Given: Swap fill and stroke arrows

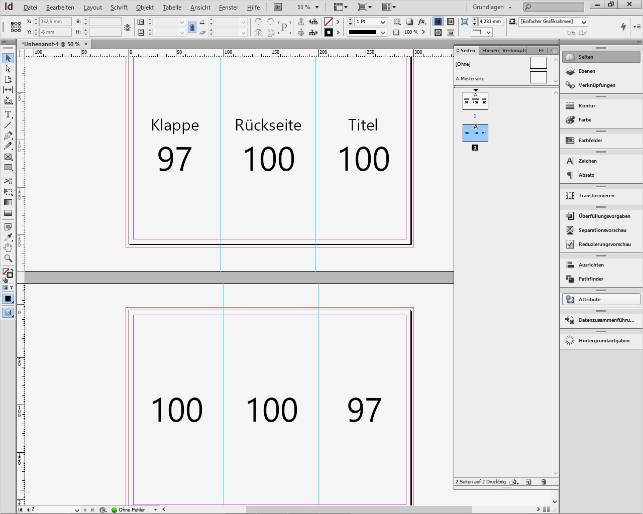Looking at the screenshot, I should coord(11,270).
